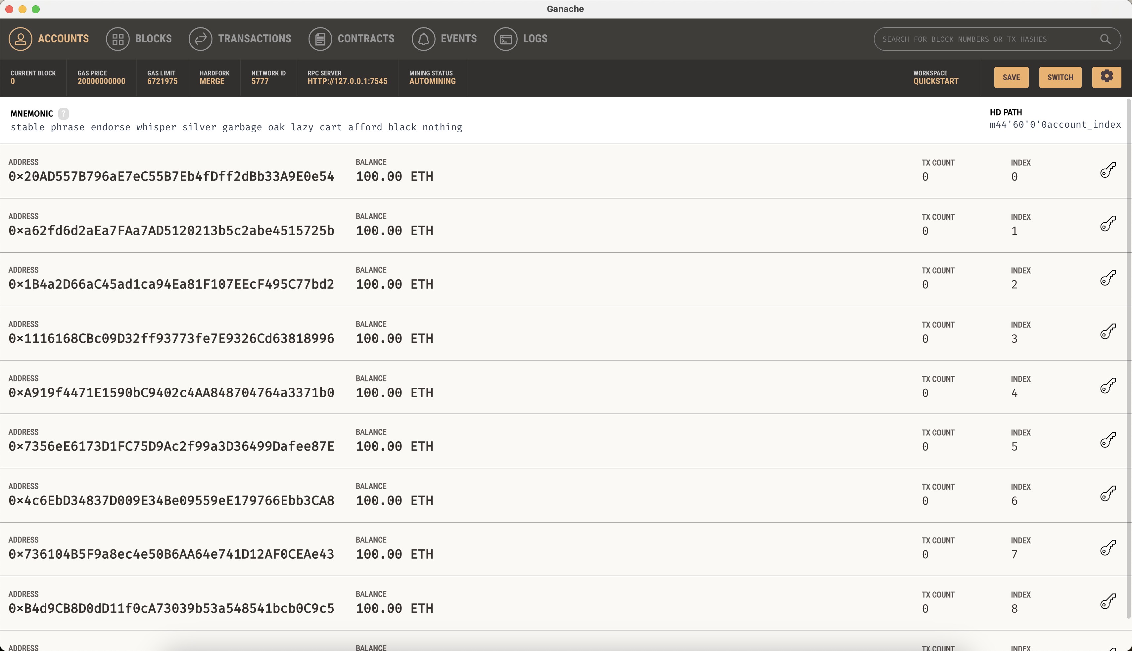Screen dimensions: 1132x651
Task: Click the network ID value 5777
Action: (260, 81)
